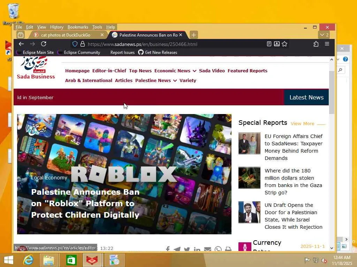Click Gaza banks report thumbnail

pyautogui.click(x=249, y=178)
